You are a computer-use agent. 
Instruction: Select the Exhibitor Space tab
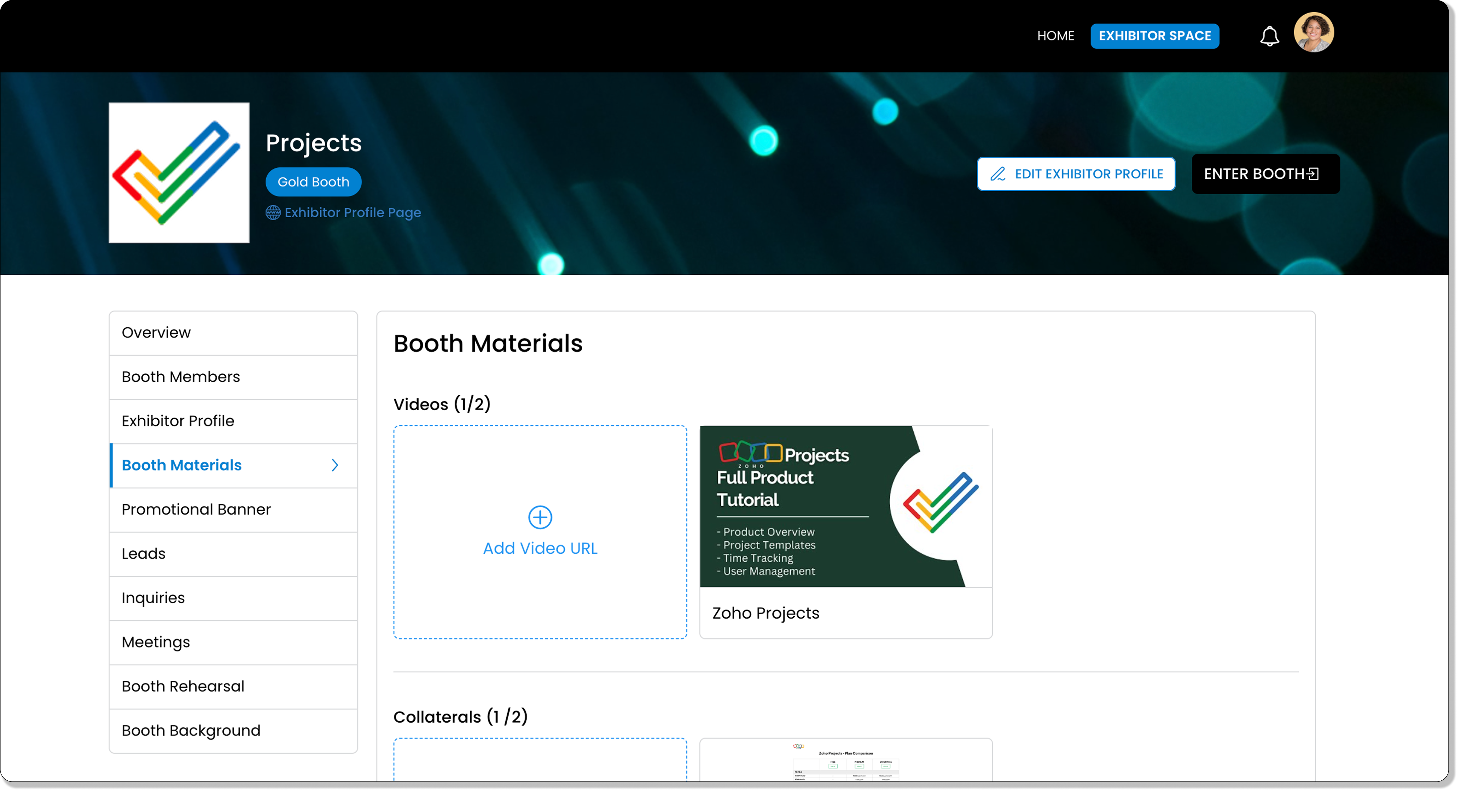pos(1154,36)
